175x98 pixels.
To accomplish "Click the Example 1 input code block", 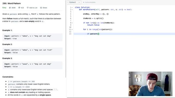I will [33, 37].
